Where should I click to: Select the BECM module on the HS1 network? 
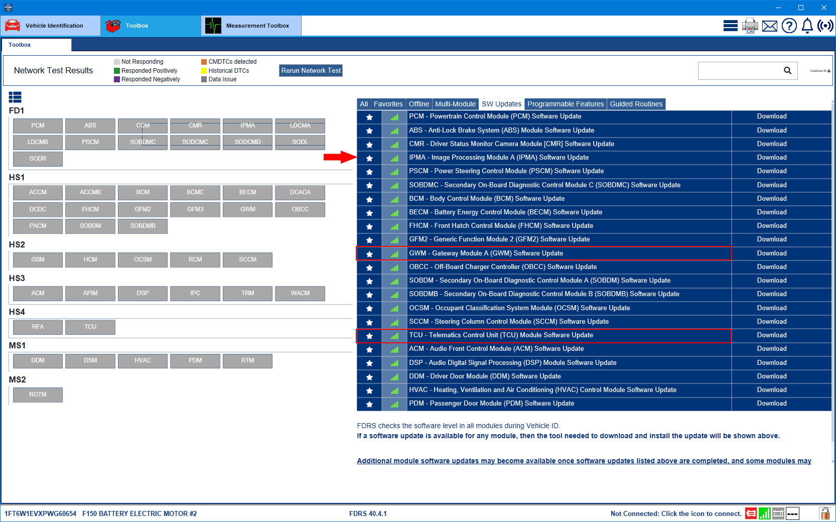[247, 192]
